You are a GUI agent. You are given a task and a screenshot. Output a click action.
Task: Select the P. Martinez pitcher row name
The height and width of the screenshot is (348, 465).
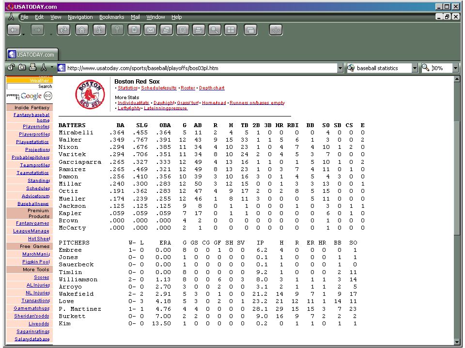[80, 309]
